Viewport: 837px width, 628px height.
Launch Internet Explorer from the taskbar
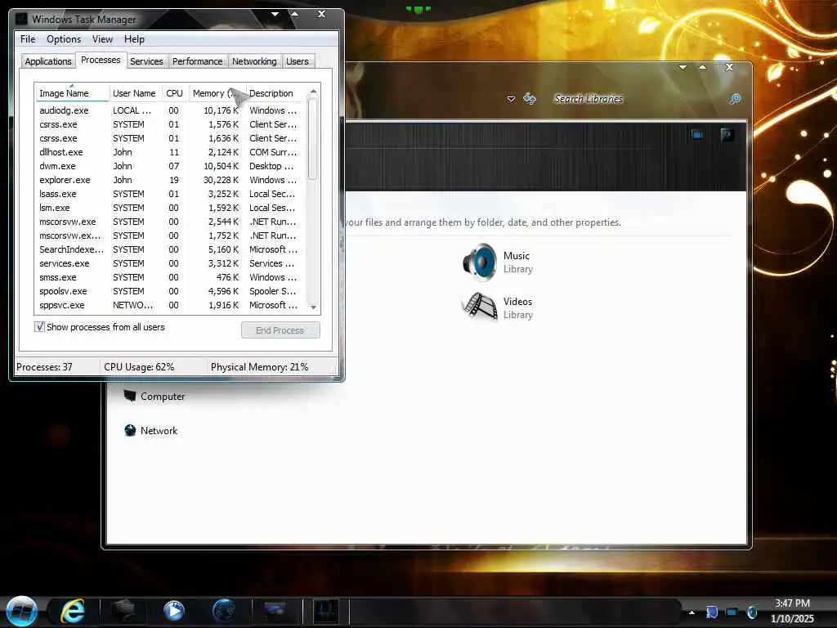[73, 610]
